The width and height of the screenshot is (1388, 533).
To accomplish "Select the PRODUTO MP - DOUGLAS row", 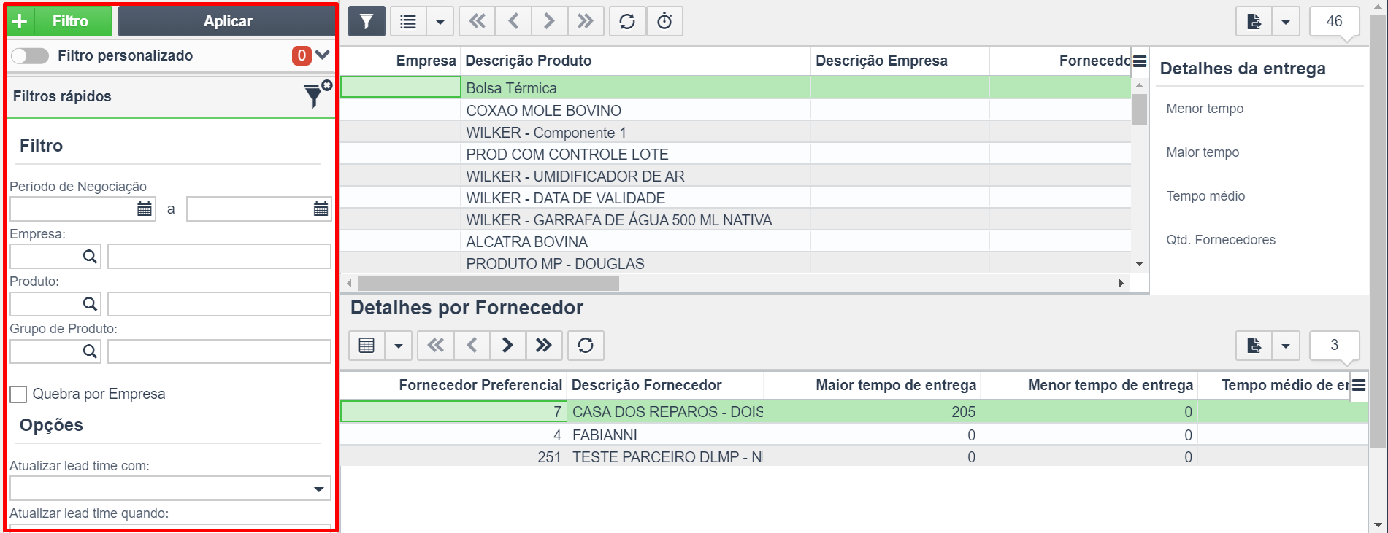I will click(x=736, y=263).
